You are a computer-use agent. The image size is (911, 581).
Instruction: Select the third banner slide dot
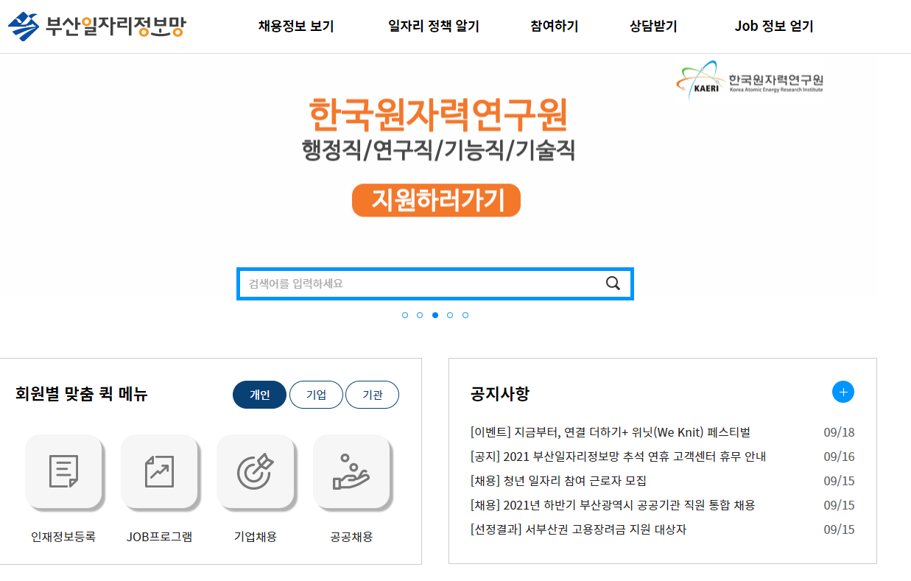tap(435, 315)
